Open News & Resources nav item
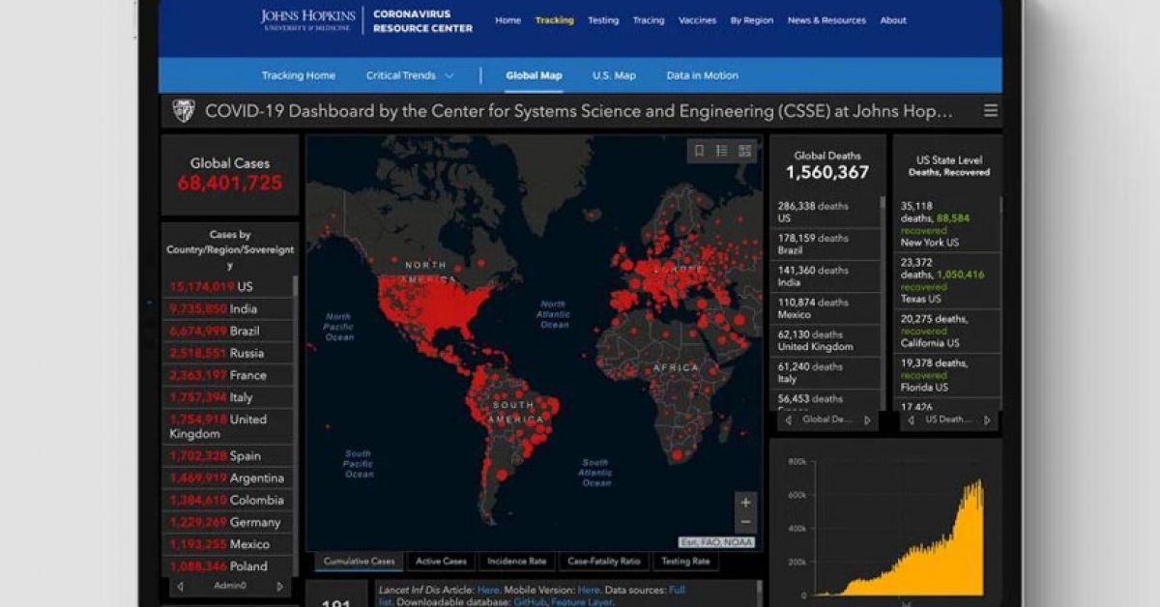The height and width of the screenshot is (607, 1160). [826, 20]
